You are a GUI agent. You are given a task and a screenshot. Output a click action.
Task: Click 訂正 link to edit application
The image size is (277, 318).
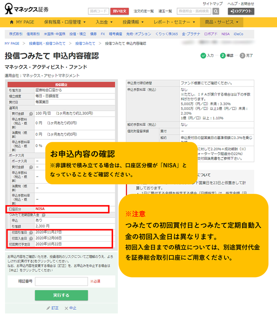pos(55,308)
